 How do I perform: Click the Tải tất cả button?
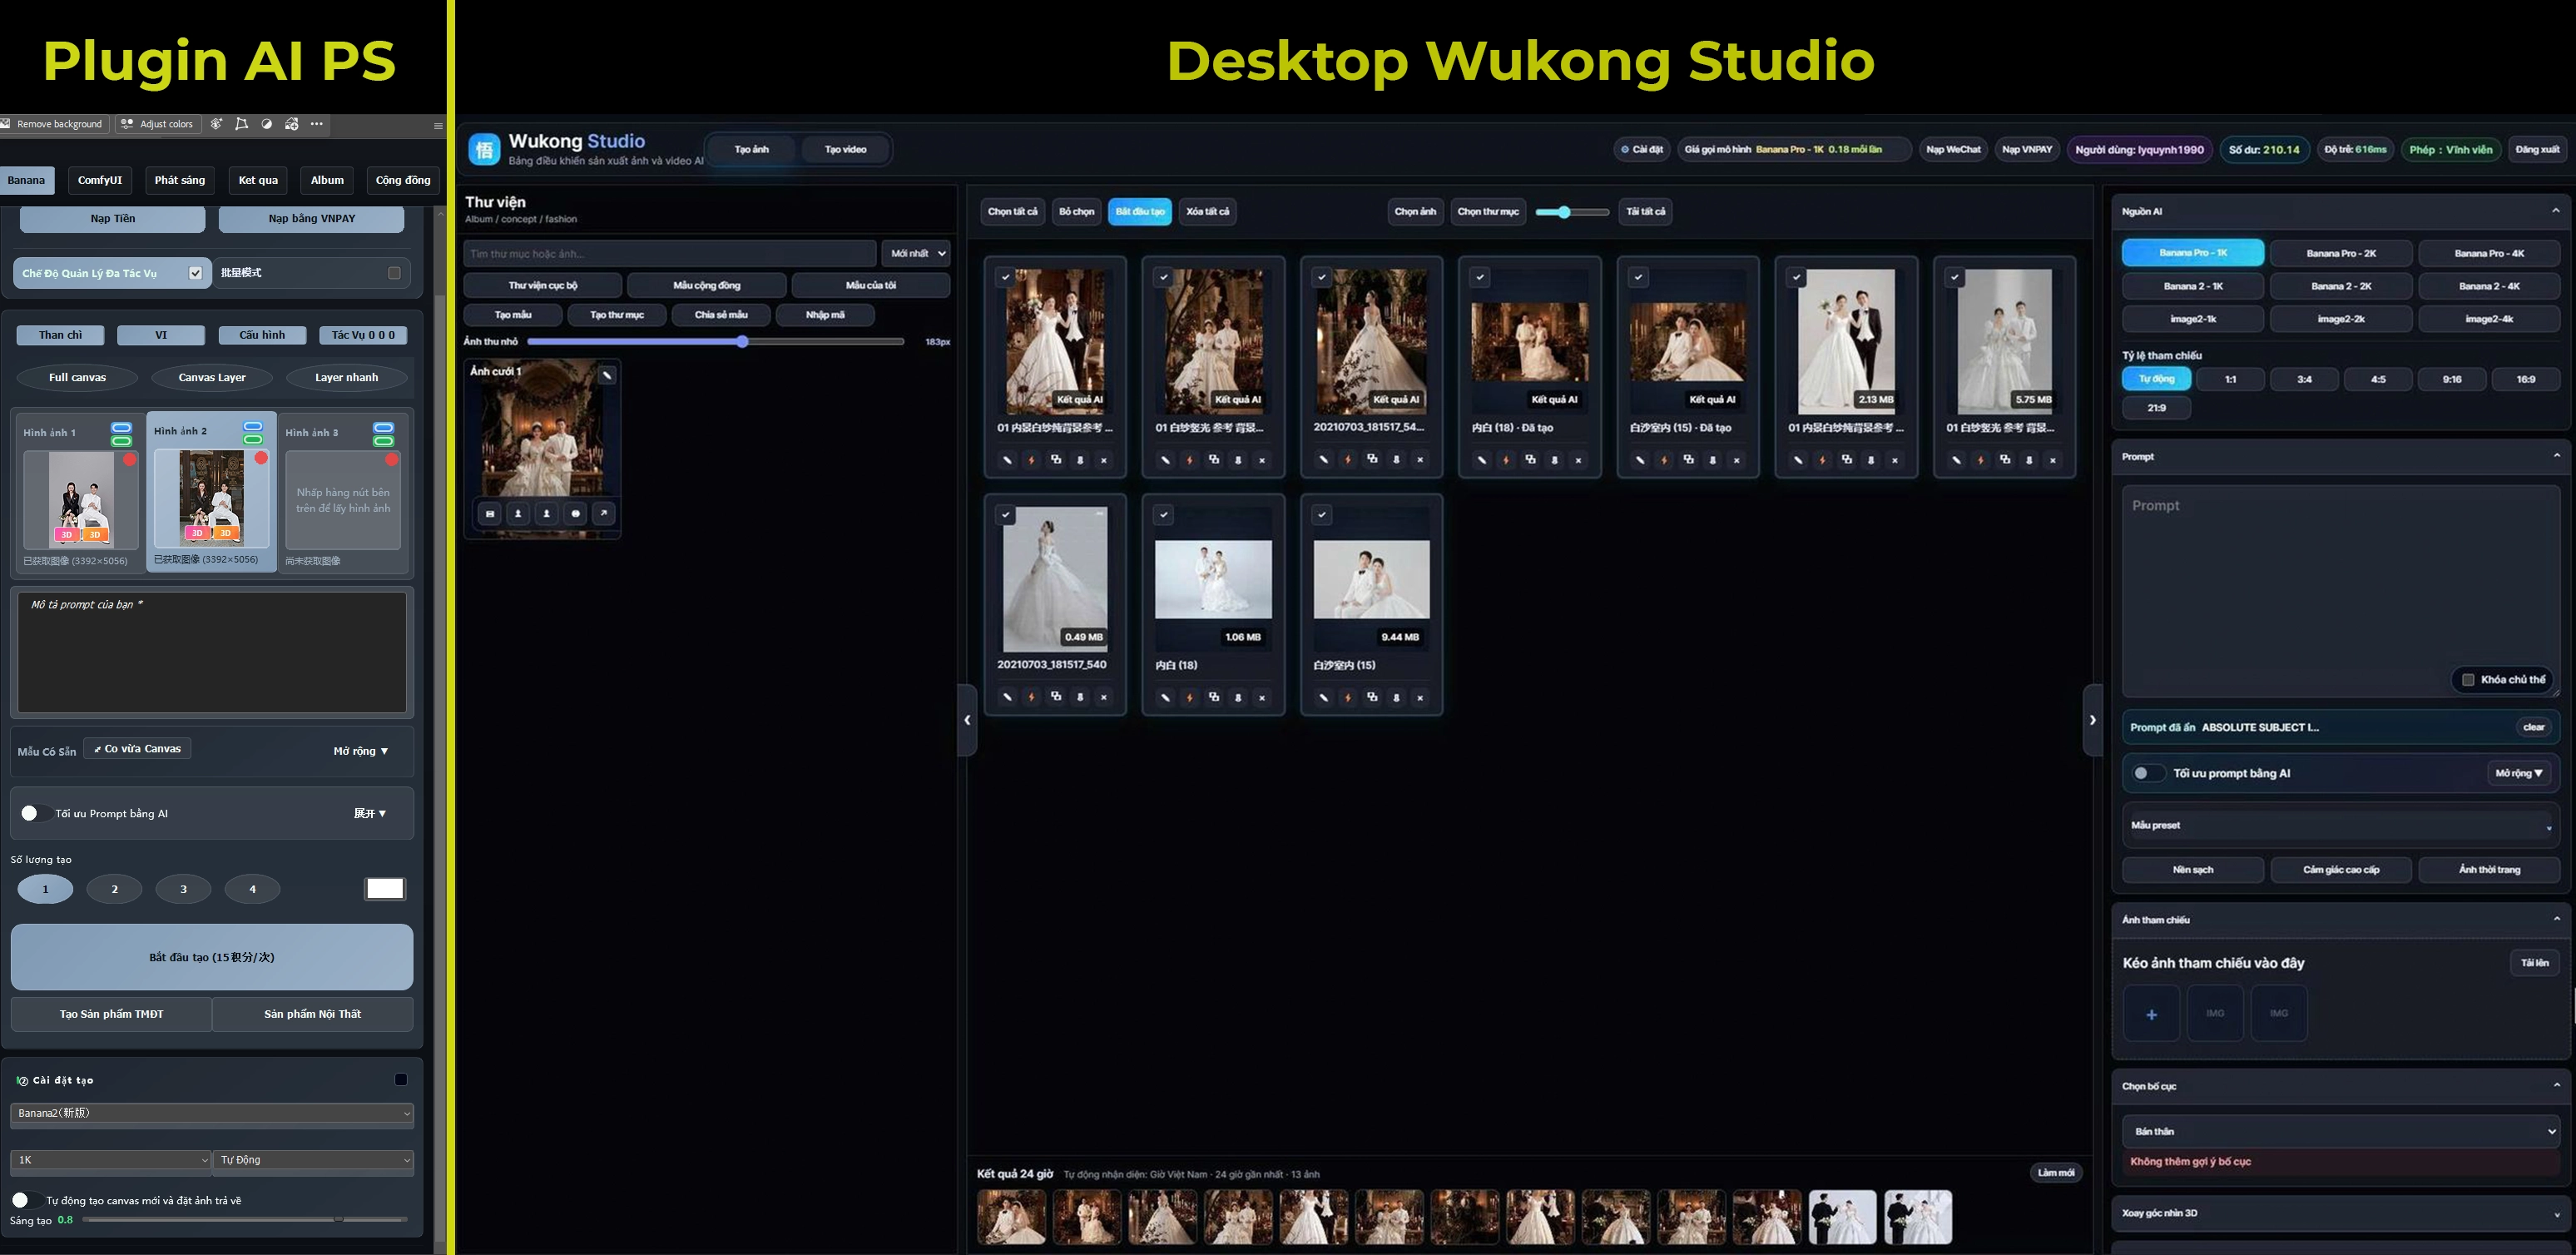(x=1645, y=212)
